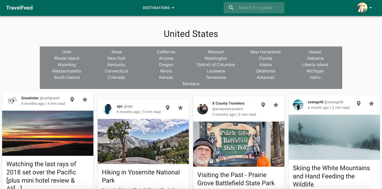This screenshot has width=382, height=189.
Task: Open the Yosemite landscape image
Action: point(143,142)
